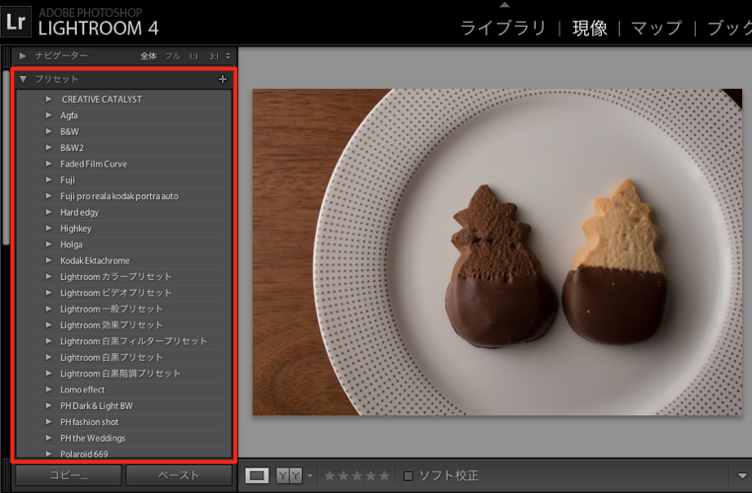Toggle the before/after YY view button
752x493 pixels.
click(x=289, y=476)
